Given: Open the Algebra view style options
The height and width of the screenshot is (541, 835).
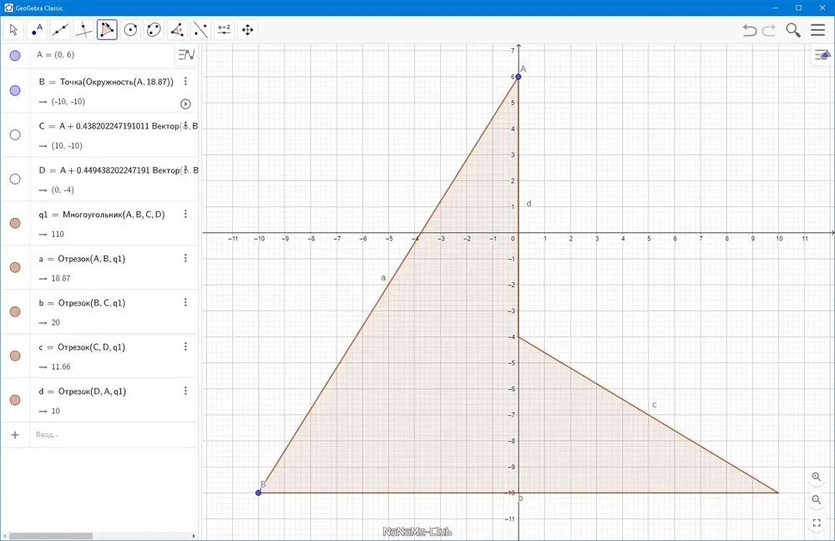Looking at the screenshot, I should click(186, 54).
